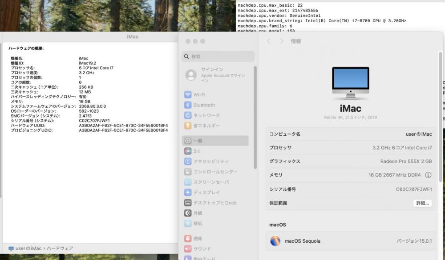Select the 省エネルギー bulb icon
The height and width of the screenshot is (260, 445).
click(188, 126)
